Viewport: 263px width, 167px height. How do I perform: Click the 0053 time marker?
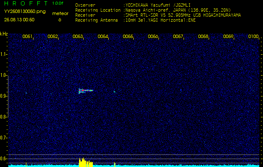[x=78, y=36]
